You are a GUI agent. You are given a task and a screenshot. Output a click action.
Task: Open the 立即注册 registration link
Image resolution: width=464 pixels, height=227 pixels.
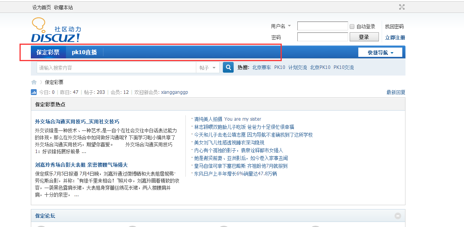click(x=394, y=37)
